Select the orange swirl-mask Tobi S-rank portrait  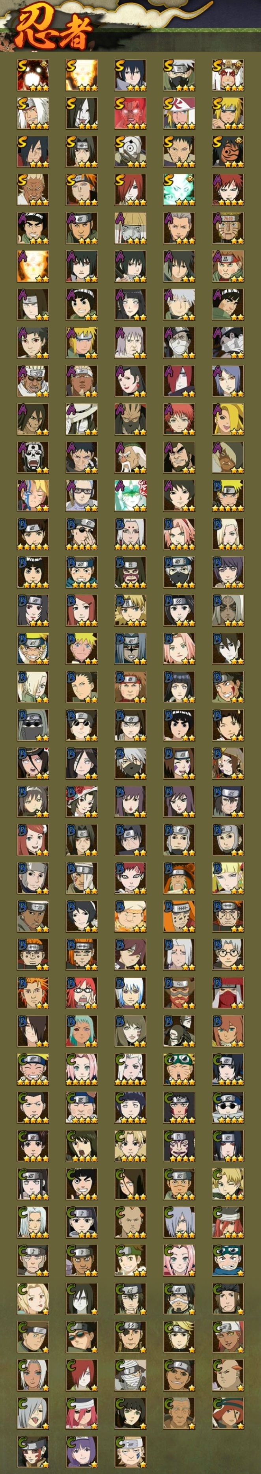coord(228,151)
